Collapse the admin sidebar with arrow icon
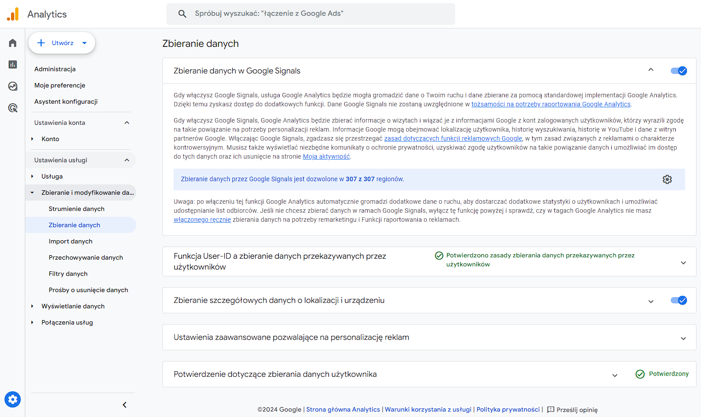Screen dimensions: 701x417 click(x=125, y=405)
